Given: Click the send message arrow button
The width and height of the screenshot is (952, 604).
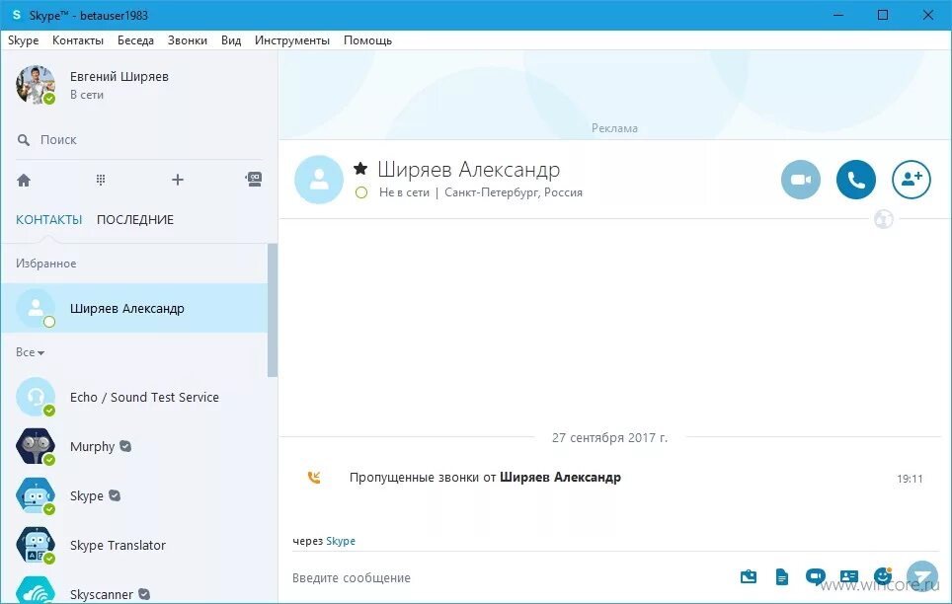Looking at the screenshot, I should pyautogui.click(x=922, y=575).
